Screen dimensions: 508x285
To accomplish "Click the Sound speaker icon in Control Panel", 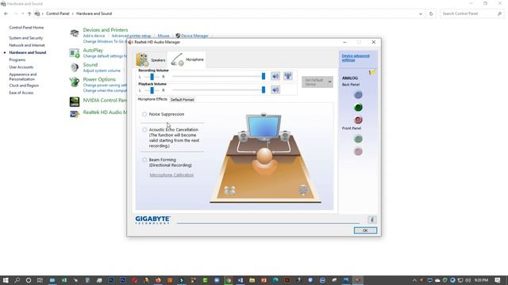I will (x=75, y=67).
